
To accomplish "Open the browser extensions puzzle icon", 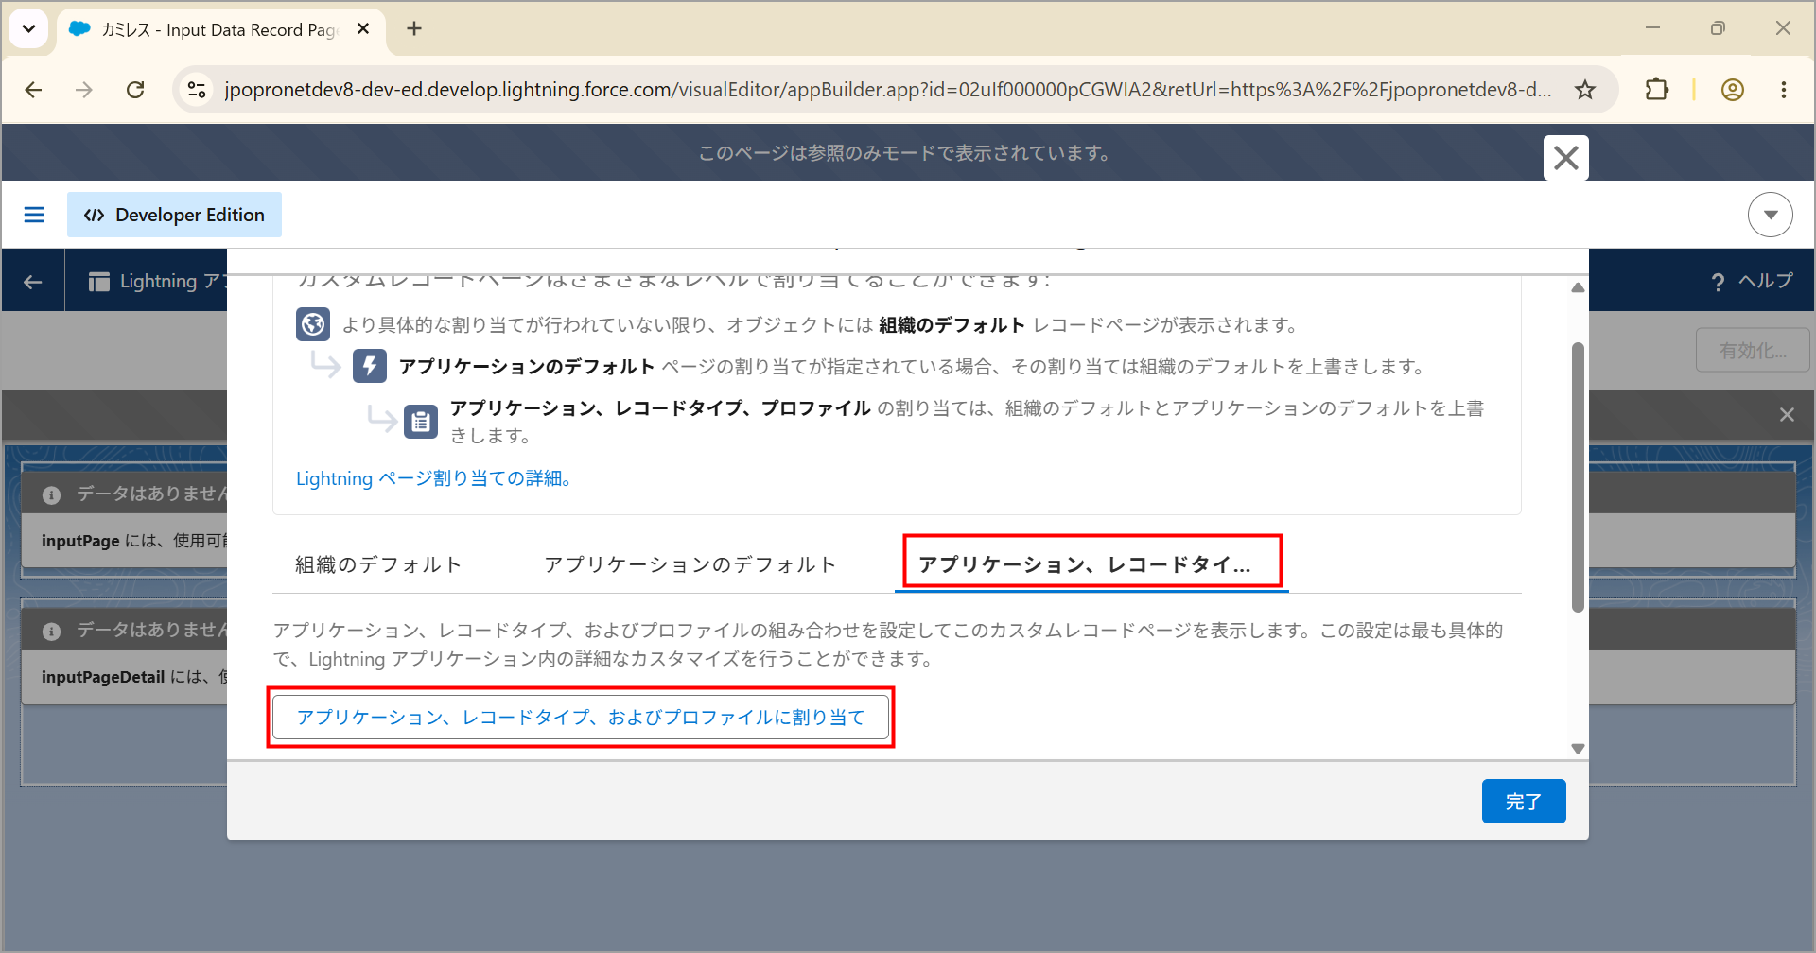I will tap(1656, 90).
